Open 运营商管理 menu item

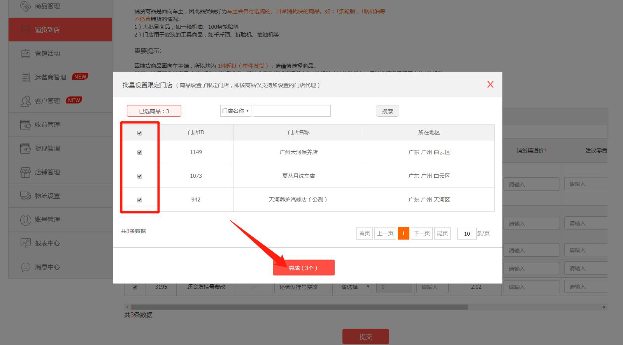click(51, 77)
